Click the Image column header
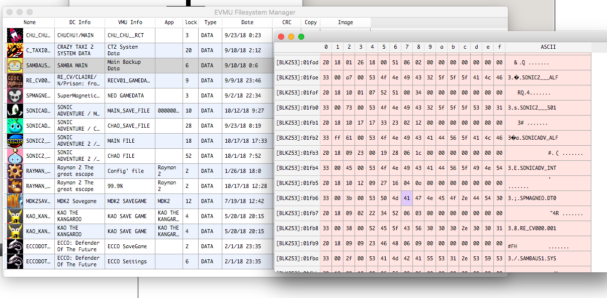The height and width of the screenshot is (298, 607). click(x=345, y=22)
